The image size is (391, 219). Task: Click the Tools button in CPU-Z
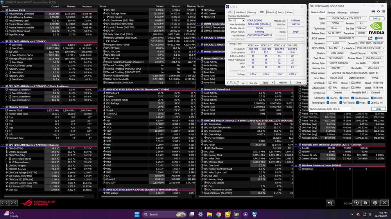[x=265, y=83]
